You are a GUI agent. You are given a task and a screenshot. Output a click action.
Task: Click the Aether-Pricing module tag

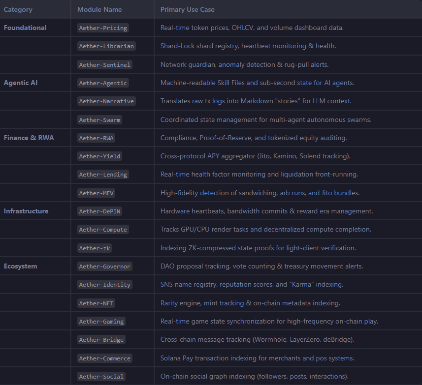pyautogui.click(x=103, y=28)
